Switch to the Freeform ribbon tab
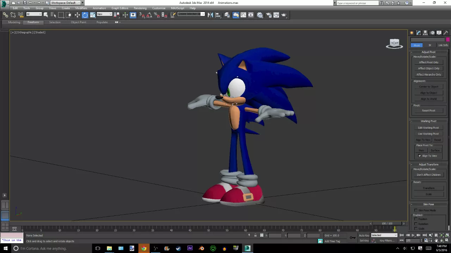Image resolution: width=451 pixels, height=253 pixels. click(33, 22)
